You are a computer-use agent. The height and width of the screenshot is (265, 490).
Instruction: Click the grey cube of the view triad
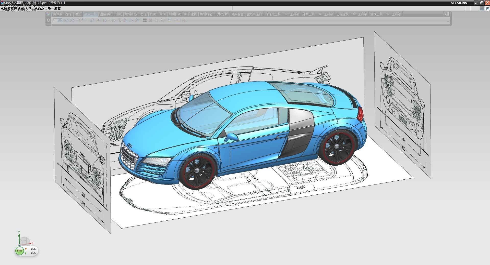click(x=25, y=241)
